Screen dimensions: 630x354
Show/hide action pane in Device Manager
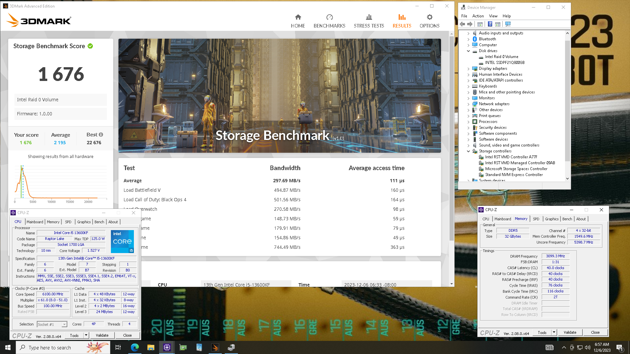[498, 24]
